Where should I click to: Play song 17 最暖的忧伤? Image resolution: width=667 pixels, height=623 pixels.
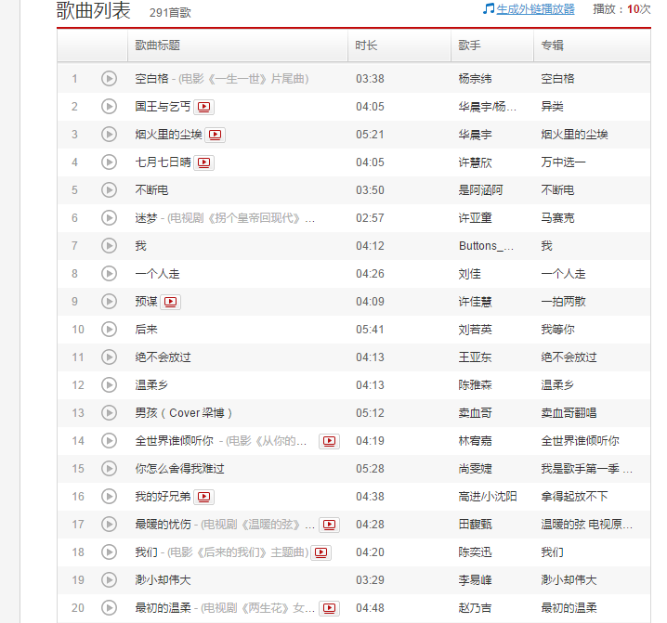[109, 525]
